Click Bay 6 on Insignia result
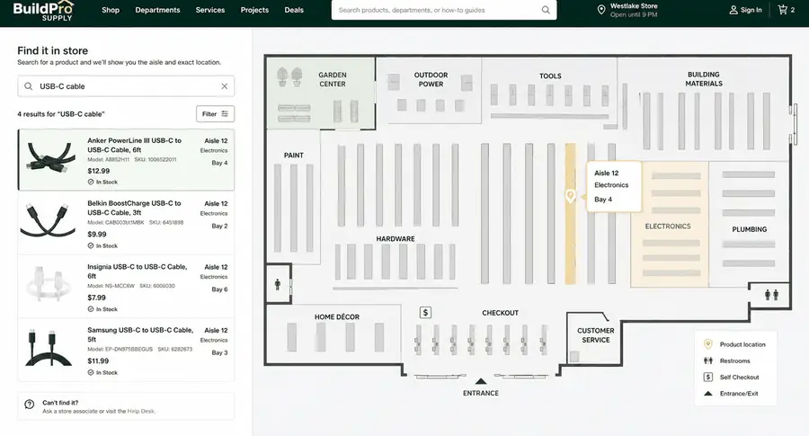The width and height of the screenshot is (809, 436). pyautogui.click(x=219, y=289)
